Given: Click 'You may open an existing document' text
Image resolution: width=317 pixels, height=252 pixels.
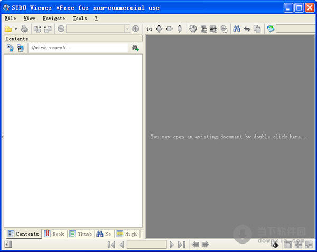Looking at the screenshot, I should coord(229,137).
